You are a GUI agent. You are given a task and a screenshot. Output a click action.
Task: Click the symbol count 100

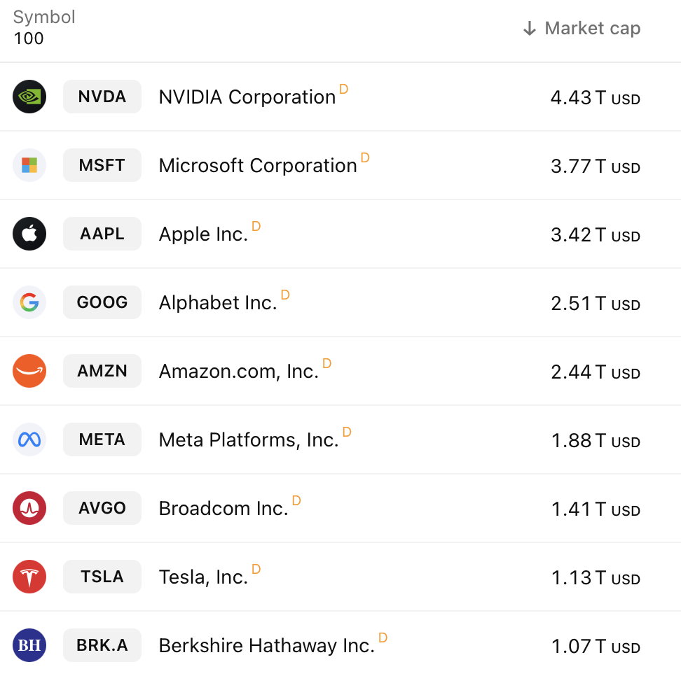tap(29, 38)
